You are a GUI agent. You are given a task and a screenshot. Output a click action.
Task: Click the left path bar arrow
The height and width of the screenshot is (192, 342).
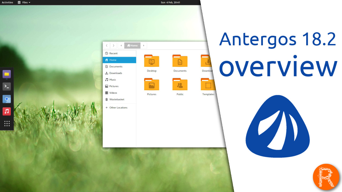coord(121,46)
